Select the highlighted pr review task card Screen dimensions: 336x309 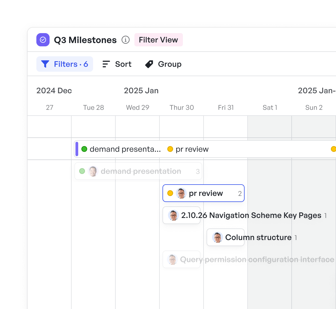[x=204, y=193]
